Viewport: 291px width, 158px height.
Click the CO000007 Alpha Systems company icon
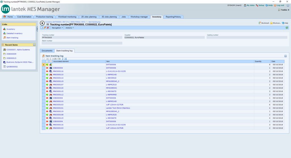pos(5,50)
